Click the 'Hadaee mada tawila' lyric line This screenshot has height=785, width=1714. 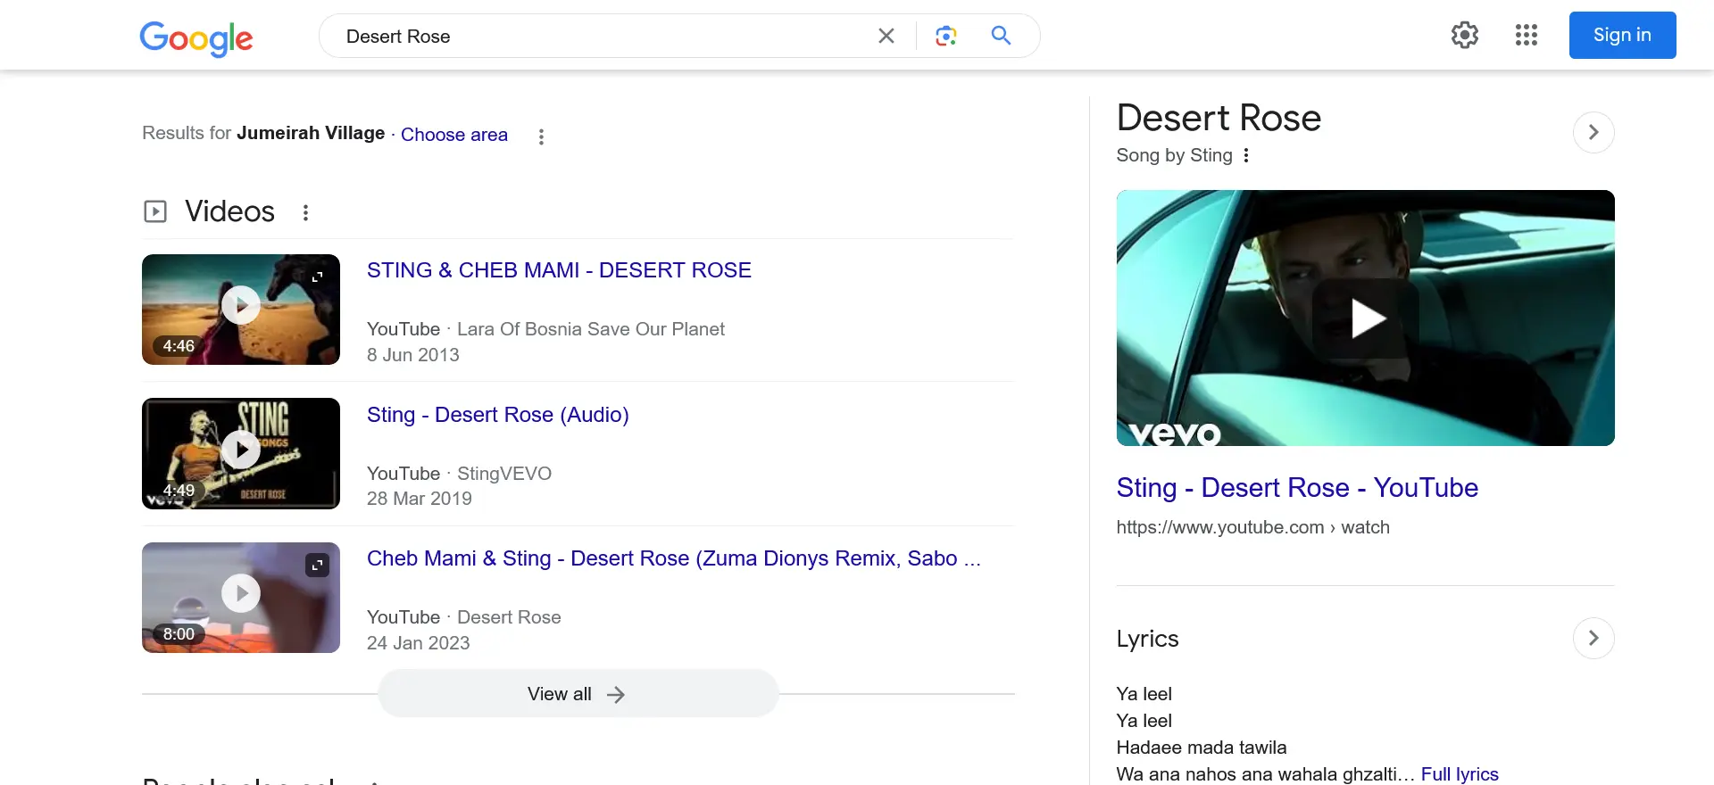pos(1201,748)
